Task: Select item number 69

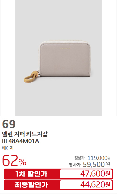Action: coord(9,124)
